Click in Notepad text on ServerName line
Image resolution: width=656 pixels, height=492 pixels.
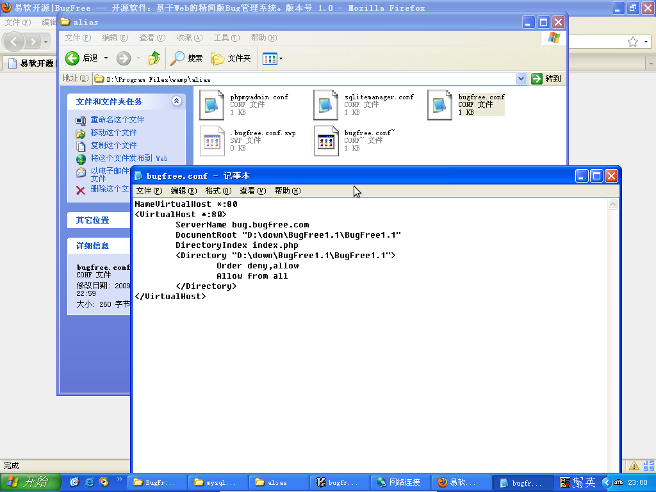[x=242, y=225]
